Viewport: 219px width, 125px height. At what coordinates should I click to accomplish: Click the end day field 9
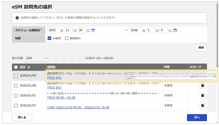click(x=164, y=30)
